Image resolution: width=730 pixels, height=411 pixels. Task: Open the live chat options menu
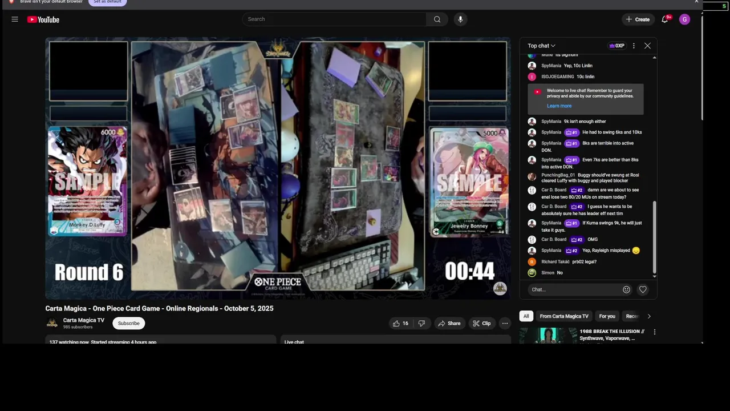point(634,46)
